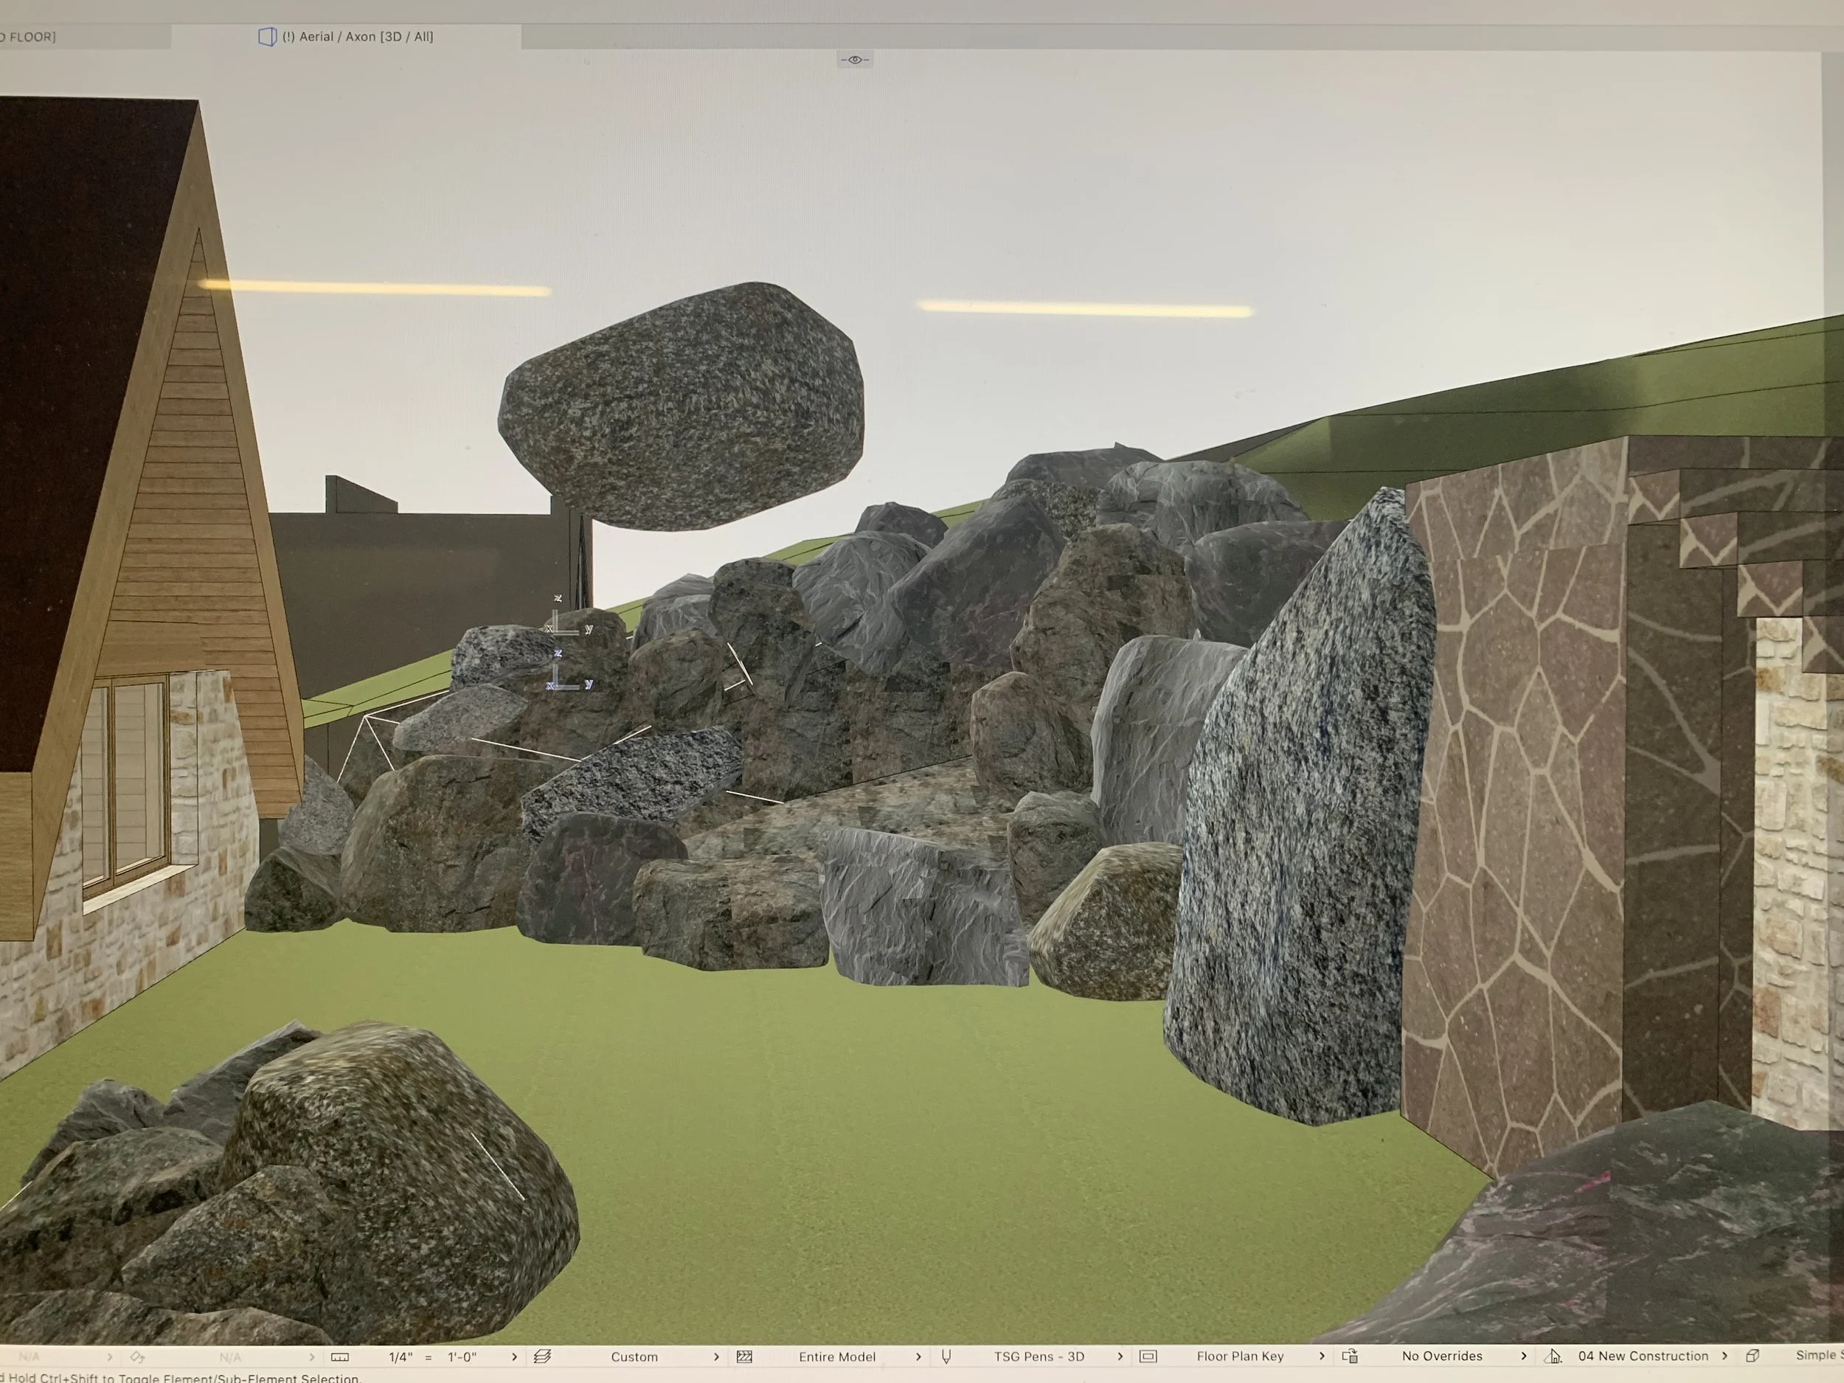Toggle the eye icon above the viewport
This screenshot has width=1844, height=1383.
pos(854,59)
